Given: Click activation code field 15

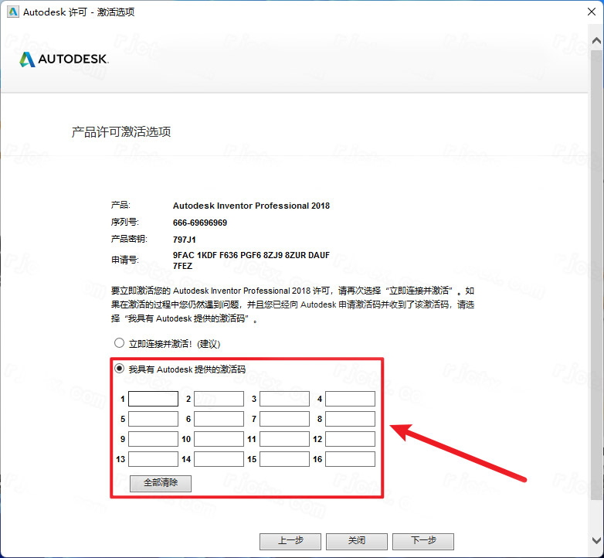Looking at the screenshot, I should coord(285,459).
